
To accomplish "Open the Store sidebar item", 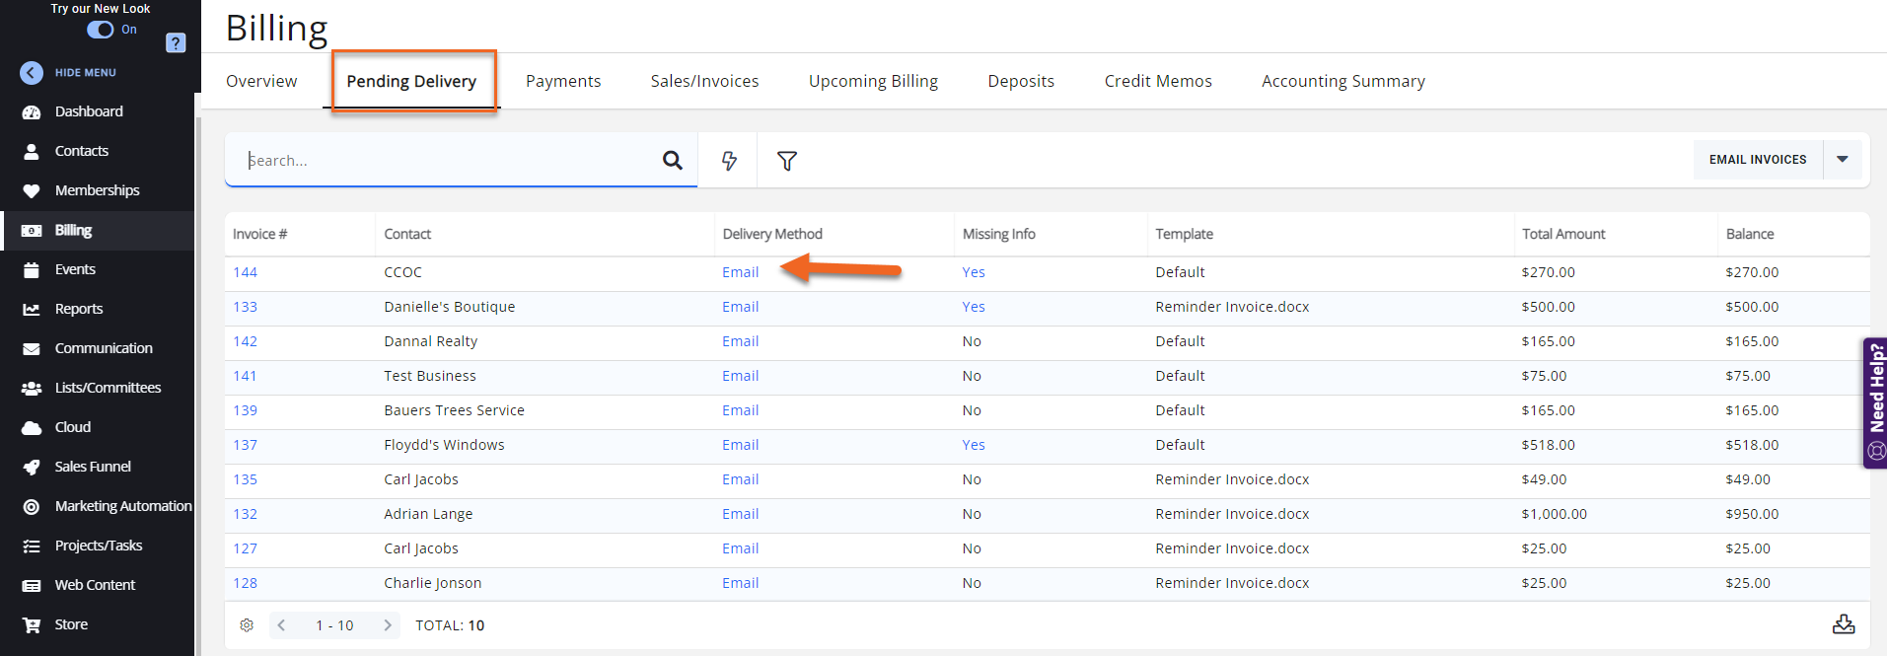I will 71,624.
